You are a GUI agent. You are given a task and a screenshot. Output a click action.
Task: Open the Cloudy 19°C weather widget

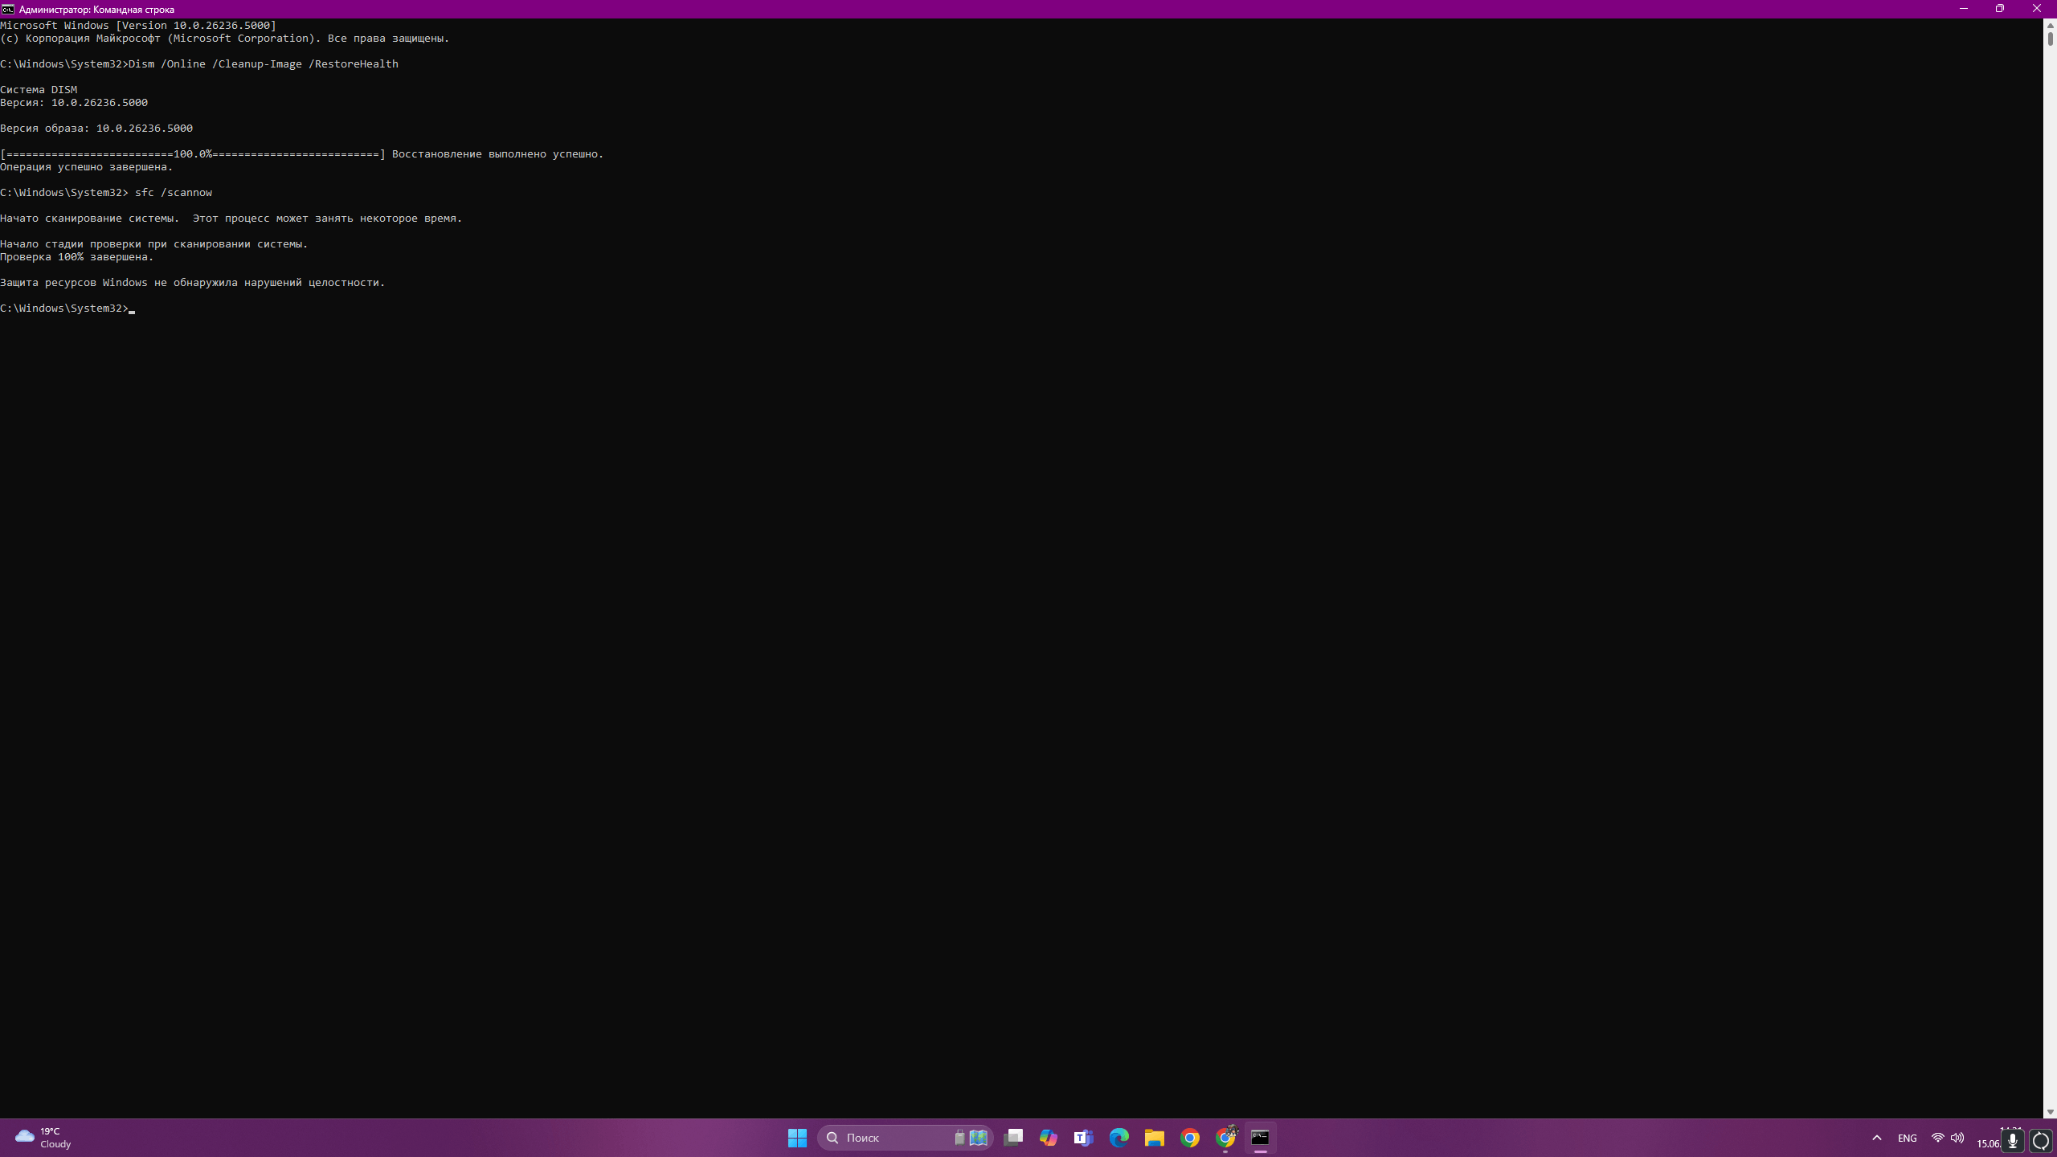pos(43,1138)
